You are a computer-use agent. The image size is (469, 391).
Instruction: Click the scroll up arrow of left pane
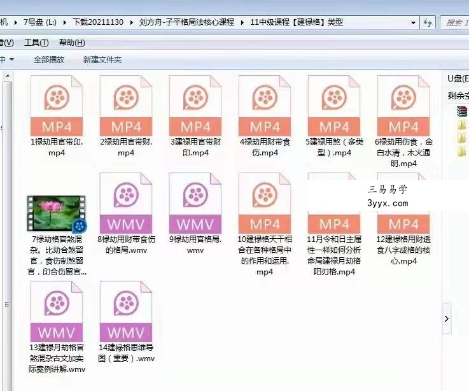[8, 76]
